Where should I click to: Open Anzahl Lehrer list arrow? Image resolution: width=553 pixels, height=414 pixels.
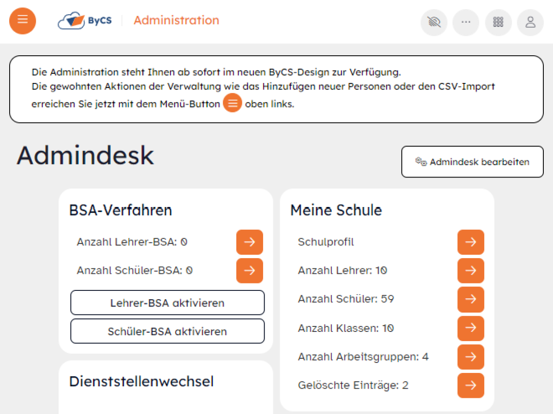point(471,271)
